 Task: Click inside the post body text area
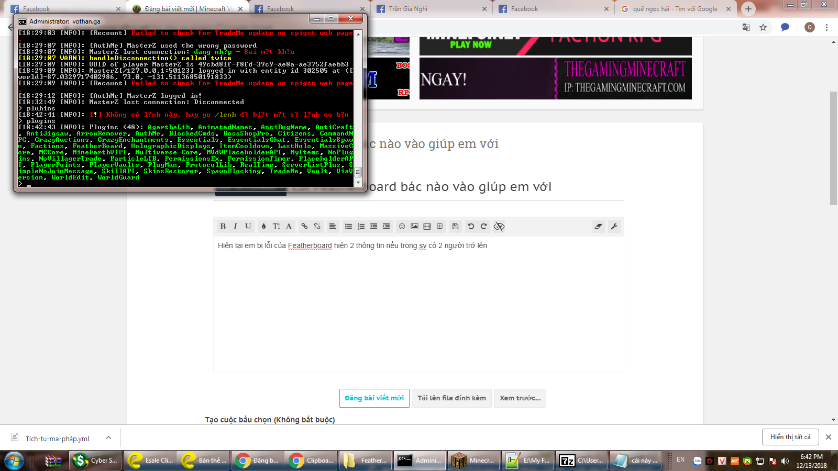click(418, 309)
